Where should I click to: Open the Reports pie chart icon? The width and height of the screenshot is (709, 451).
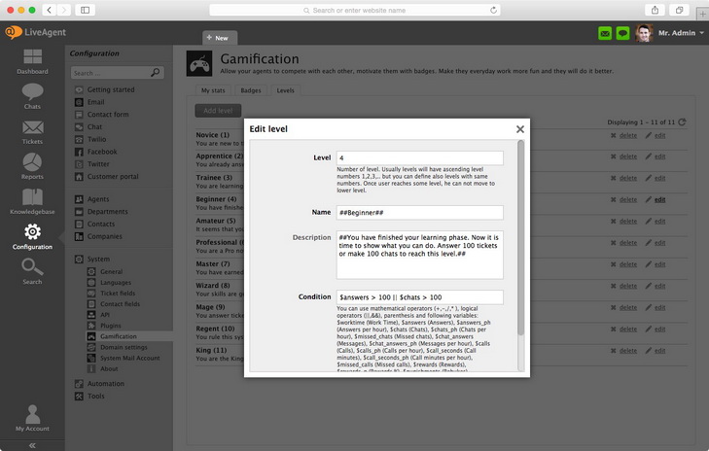tap(32, 166)
